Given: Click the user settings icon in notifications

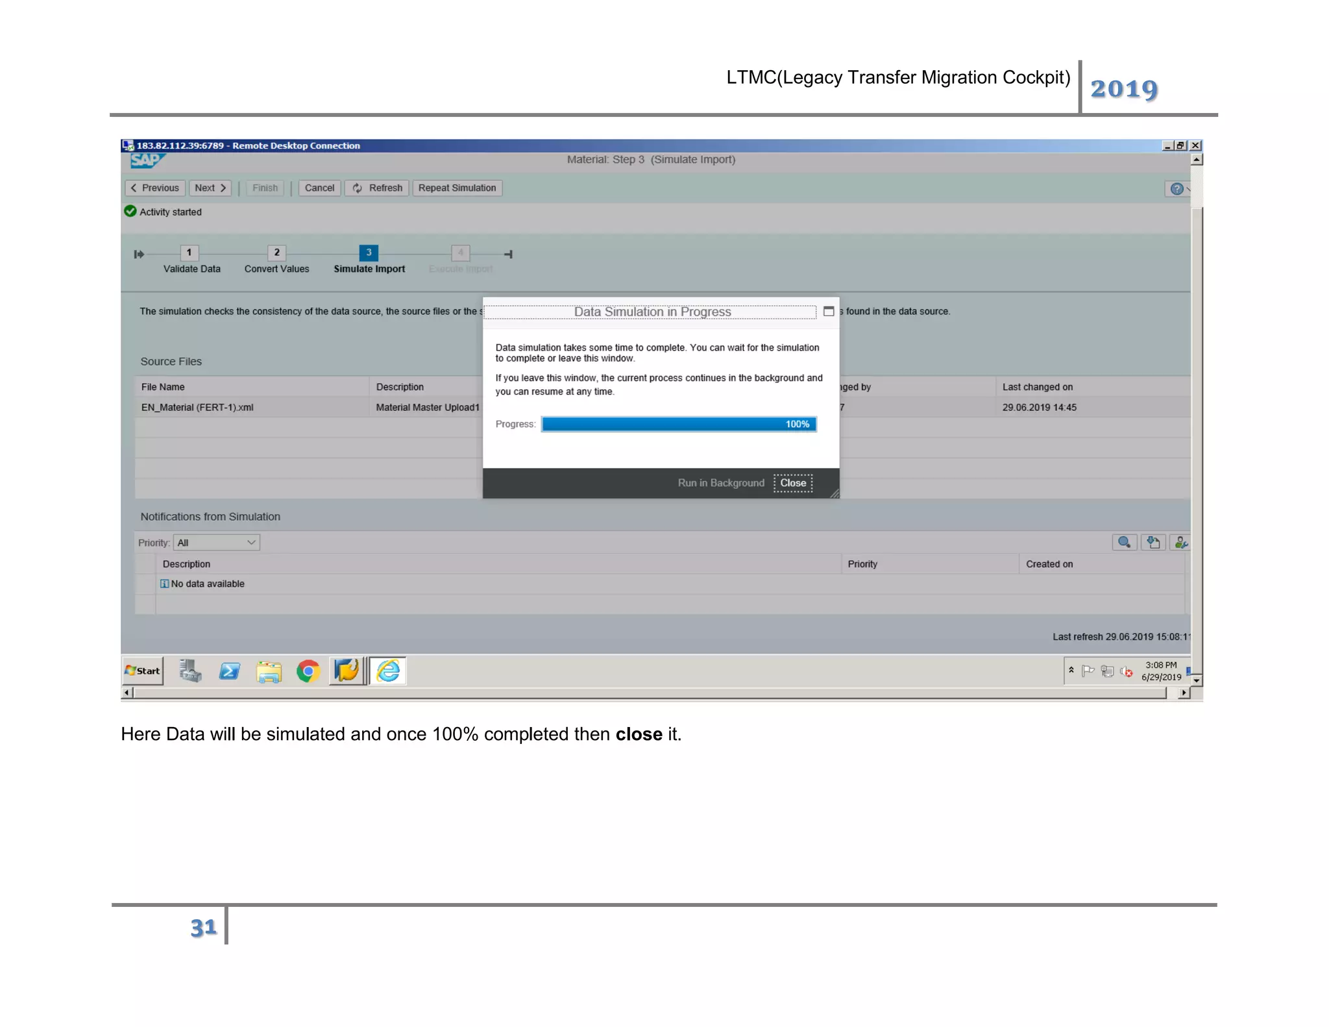Looking at the screenshot, I should (1180, 542).
